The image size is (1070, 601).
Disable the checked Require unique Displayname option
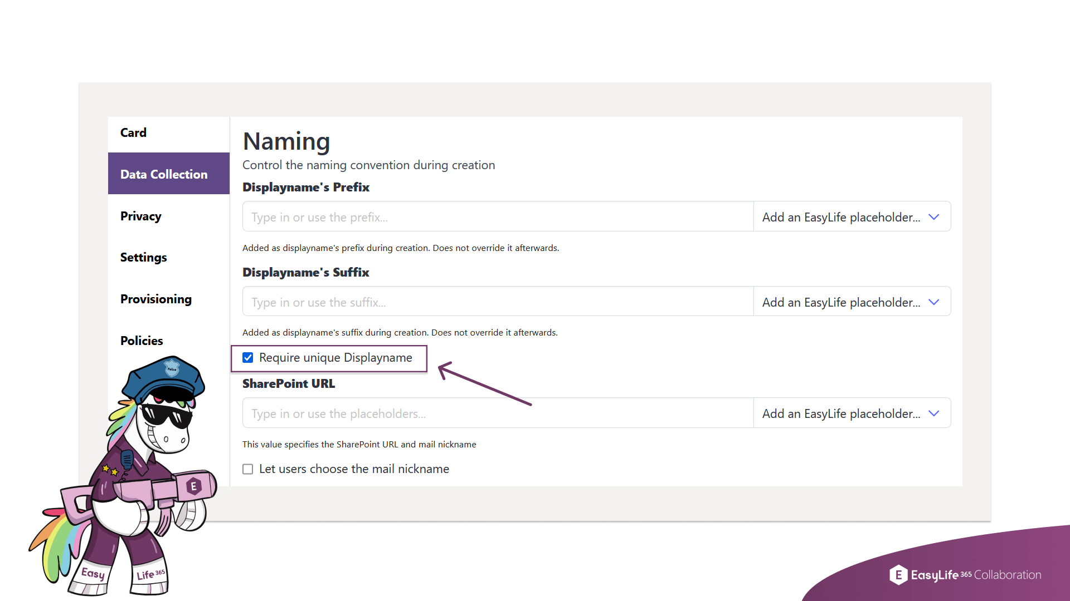click(249, 357)
